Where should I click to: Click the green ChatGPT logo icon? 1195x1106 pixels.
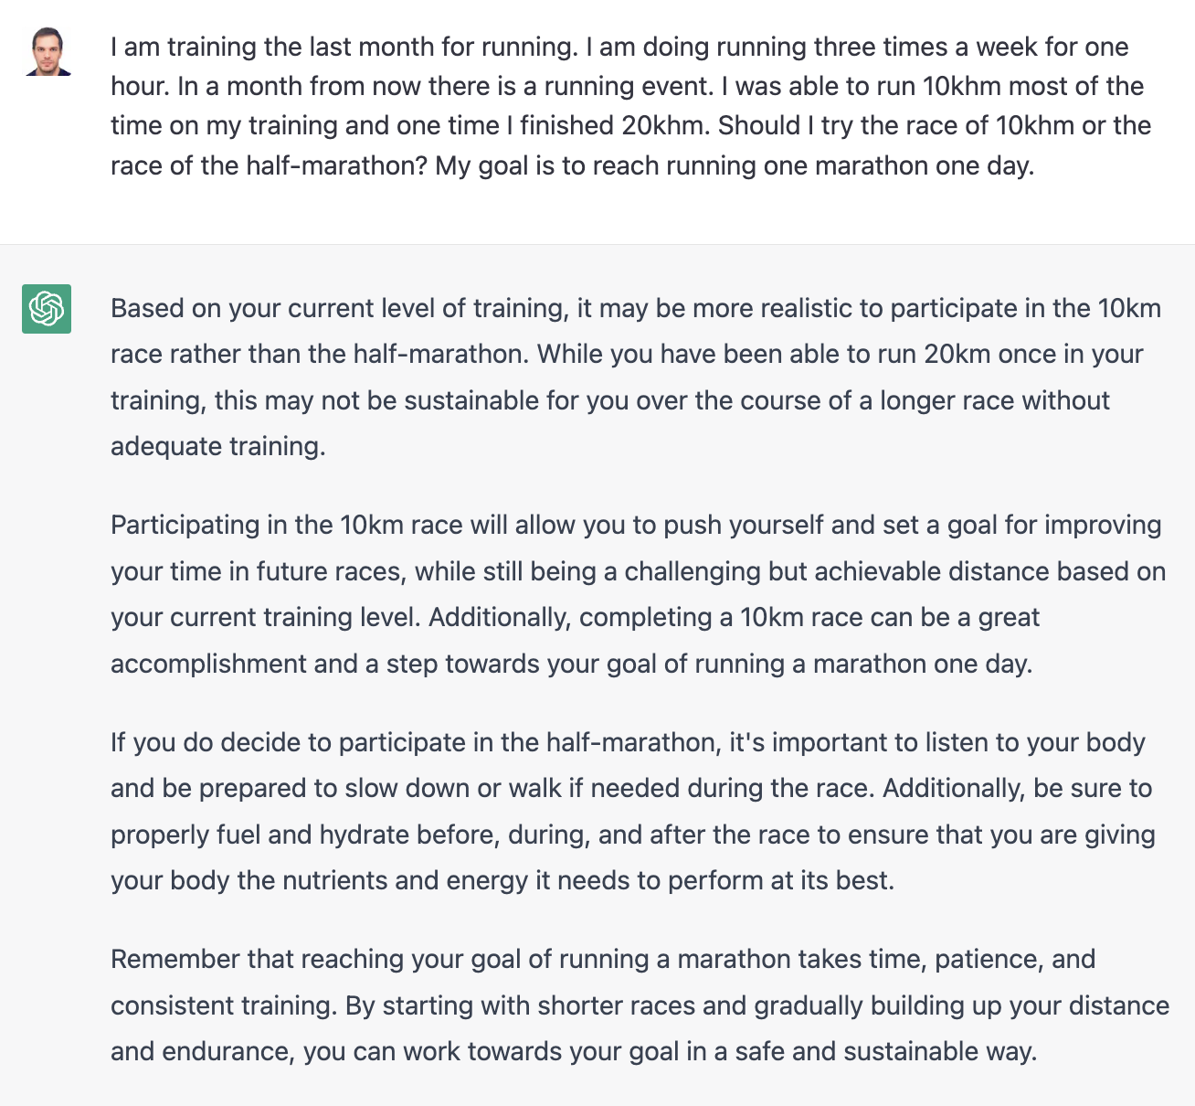pos(47,309)
